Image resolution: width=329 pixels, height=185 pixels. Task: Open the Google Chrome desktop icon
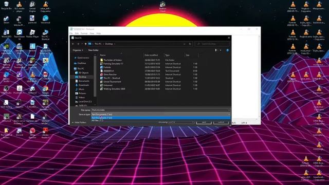point(45,91)
